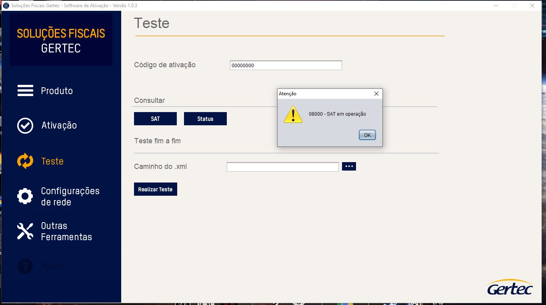Focus the Caminho do .xml path field
546x305 pixels.
(x=282, y=167)
